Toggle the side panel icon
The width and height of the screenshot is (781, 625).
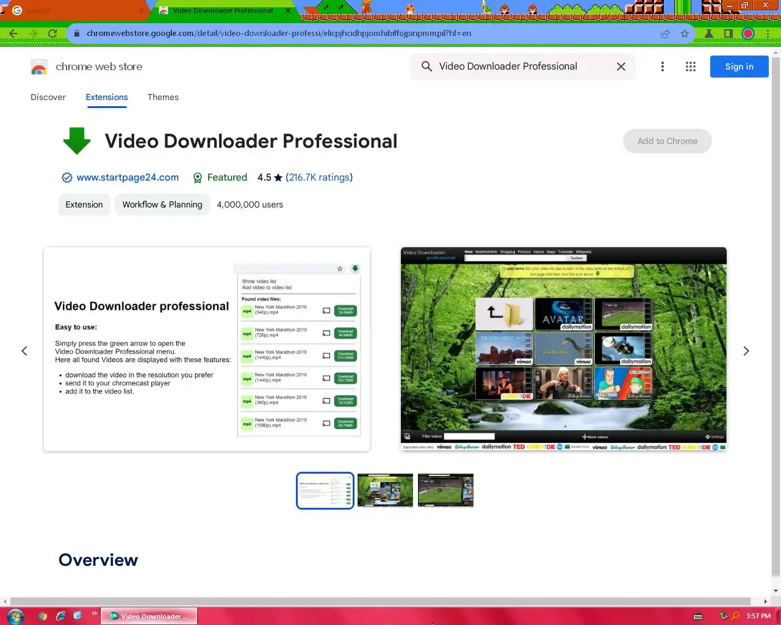[x=729, y=34]
